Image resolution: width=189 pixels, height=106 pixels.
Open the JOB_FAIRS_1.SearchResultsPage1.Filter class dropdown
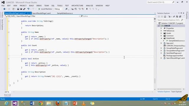[x=42, y=16]
